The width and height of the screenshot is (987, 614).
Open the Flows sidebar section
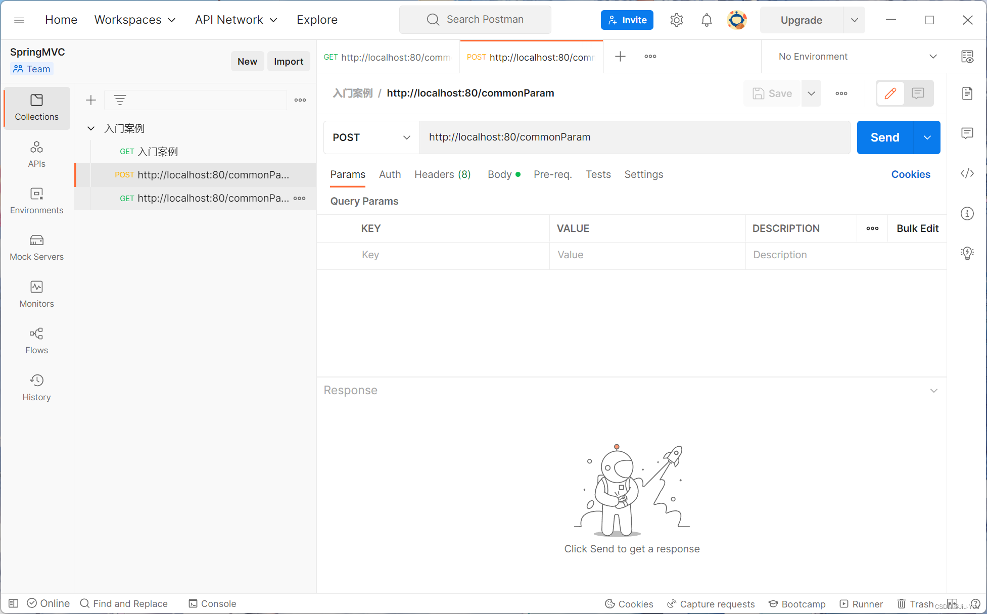click(36, 341)
